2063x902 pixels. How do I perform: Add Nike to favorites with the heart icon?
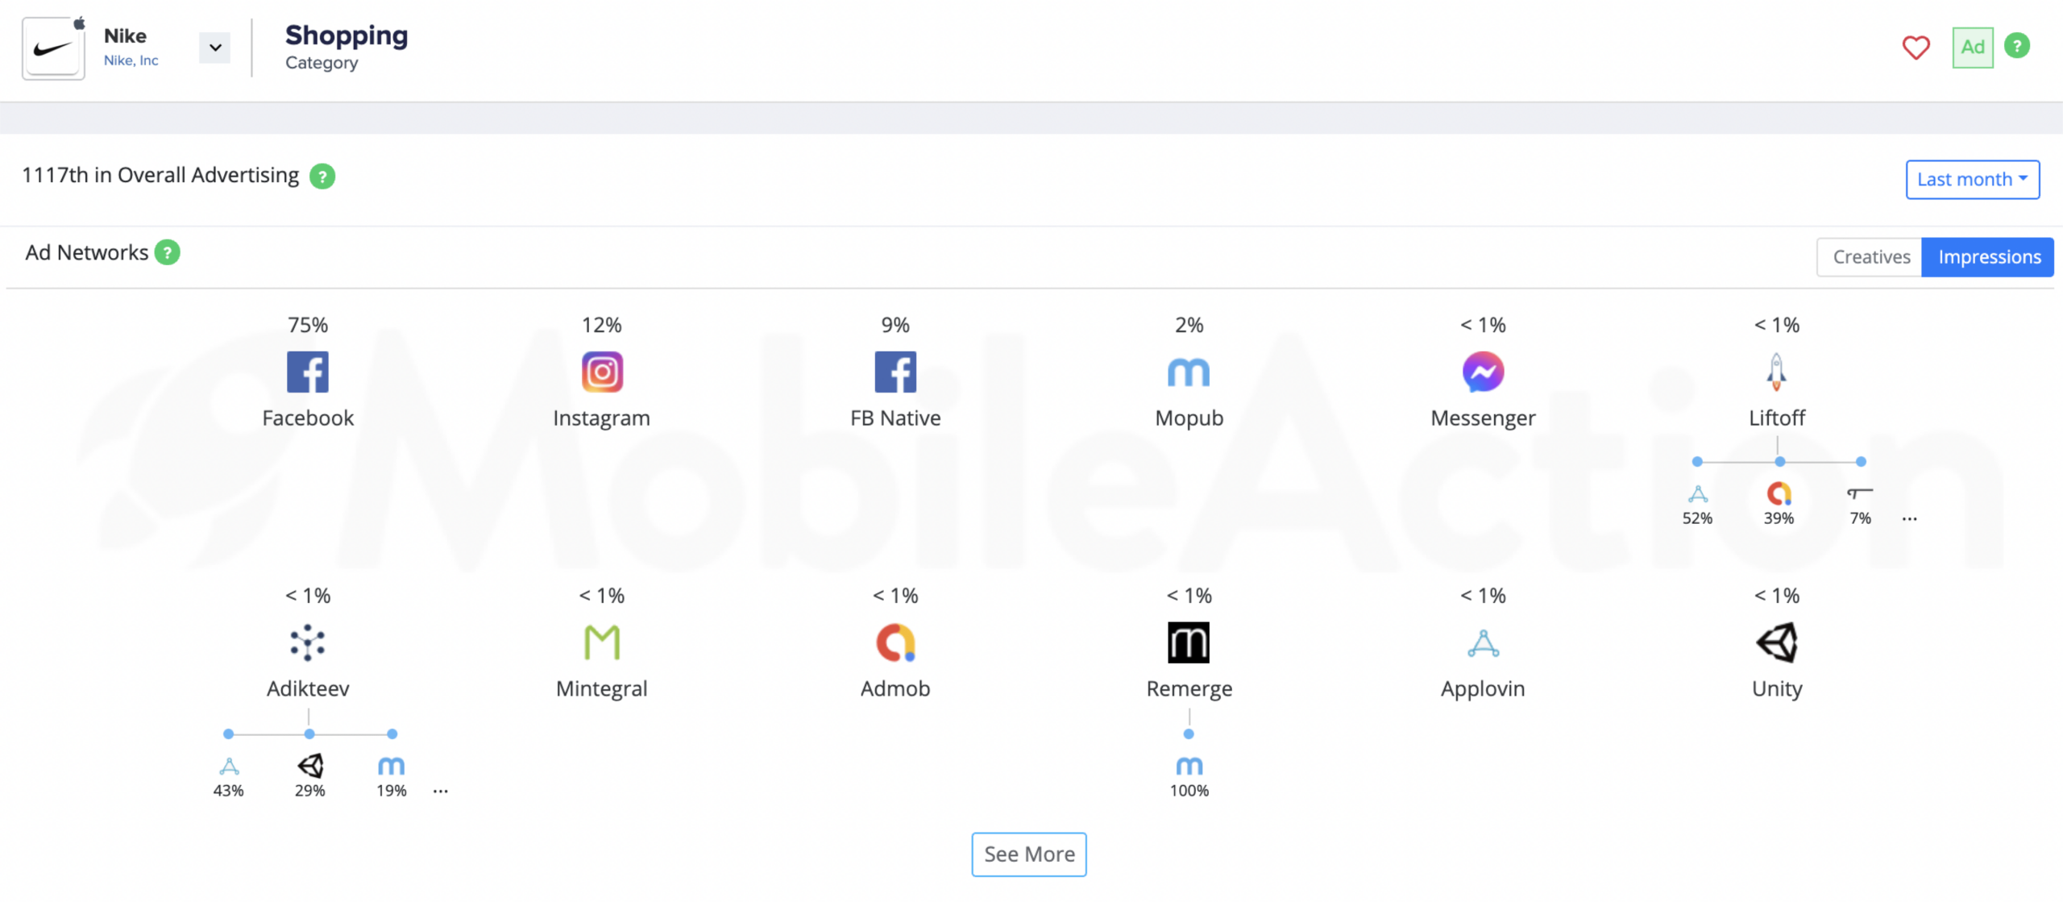[x=1916, y=48]
